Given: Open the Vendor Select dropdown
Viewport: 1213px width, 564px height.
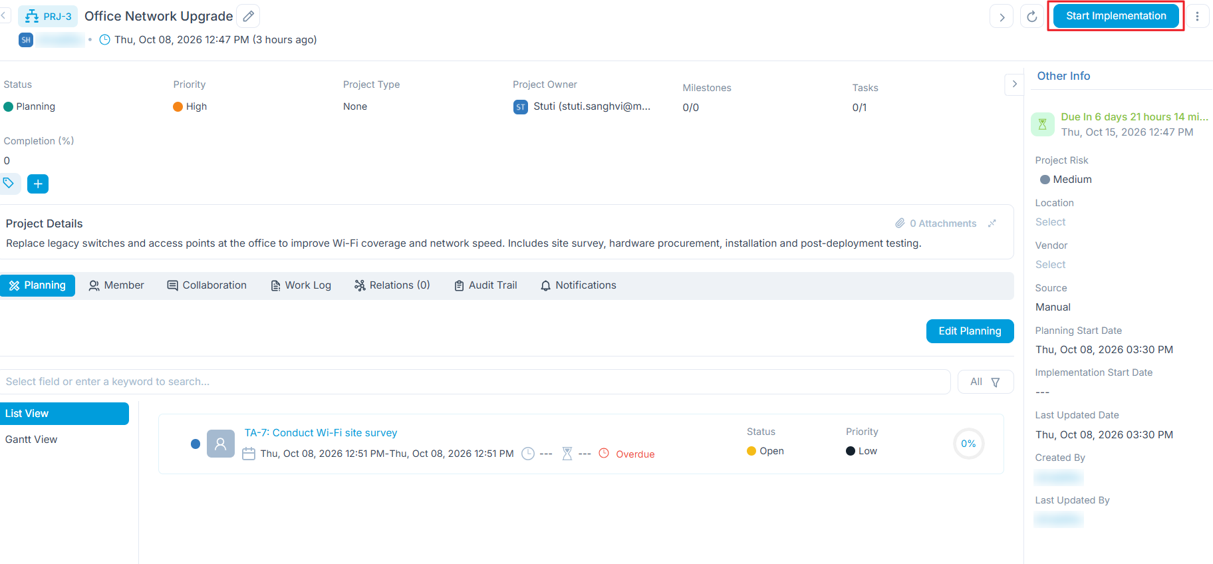Looking at the screenshot, I should pyautogui.click(x=1050, y=265).
